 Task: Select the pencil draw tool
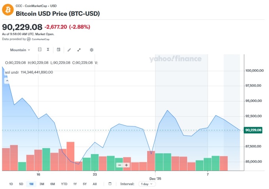pyautogui.click(x=69, y=50)
